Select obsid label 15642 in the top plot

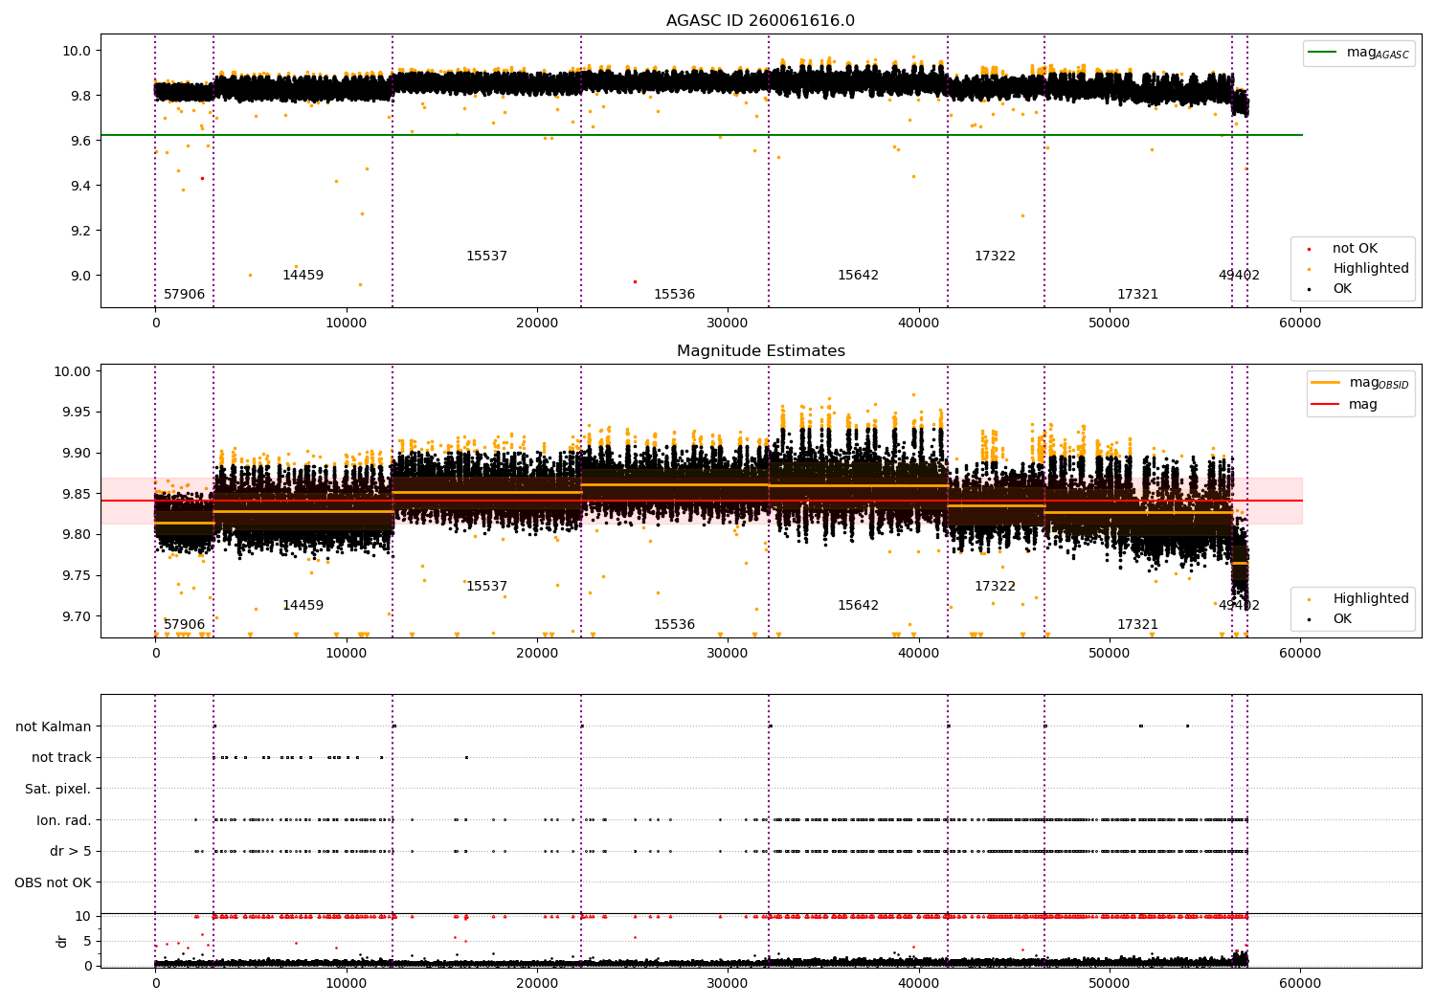[x=858, y=276]
